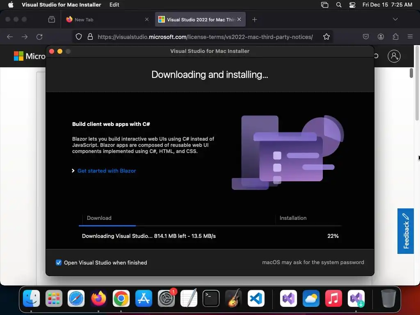Click the site security padlock icon
Image resolution: width=420 pixels, height=315 pixels.
coord(90,37)
